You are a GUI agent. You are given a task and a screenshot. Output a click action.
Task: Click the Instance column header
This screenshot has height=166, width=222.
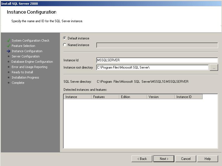77,97
